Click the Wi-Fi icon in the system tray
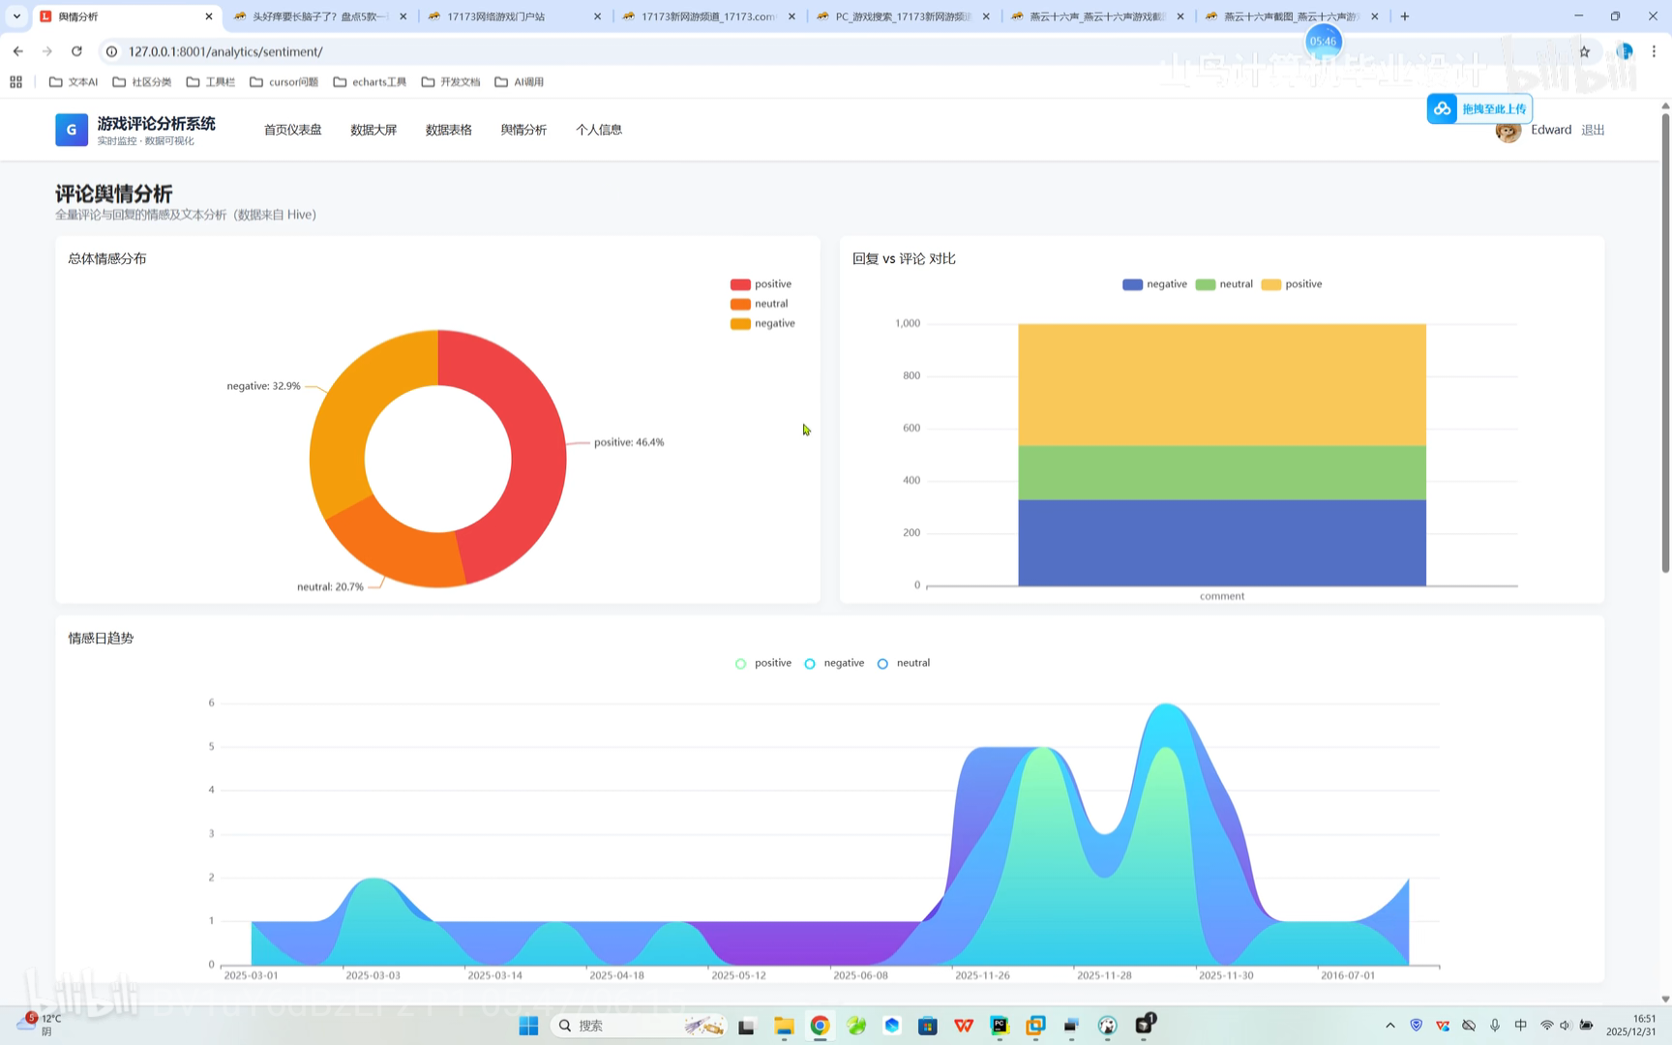The image size is (1672, 1045). point(1546,1025)
